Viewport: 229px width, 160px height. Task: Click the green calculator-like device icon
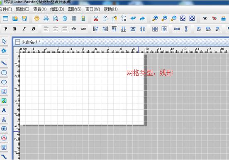click(x=83, y=19)
